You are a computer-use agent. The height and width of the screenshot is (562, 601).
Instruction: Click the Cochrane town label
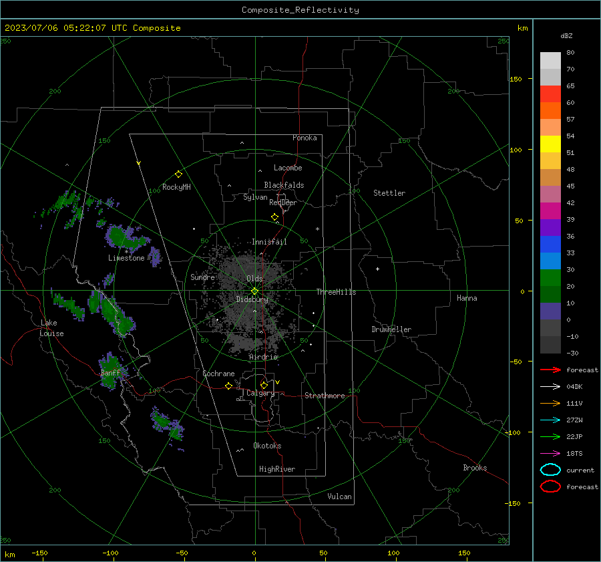coord(218,374)
